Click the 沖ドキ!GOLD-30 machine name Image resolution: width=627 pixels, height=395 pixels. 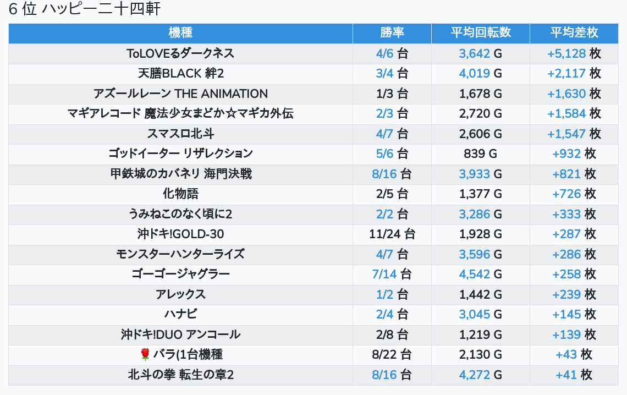click(x=180, y=234)
